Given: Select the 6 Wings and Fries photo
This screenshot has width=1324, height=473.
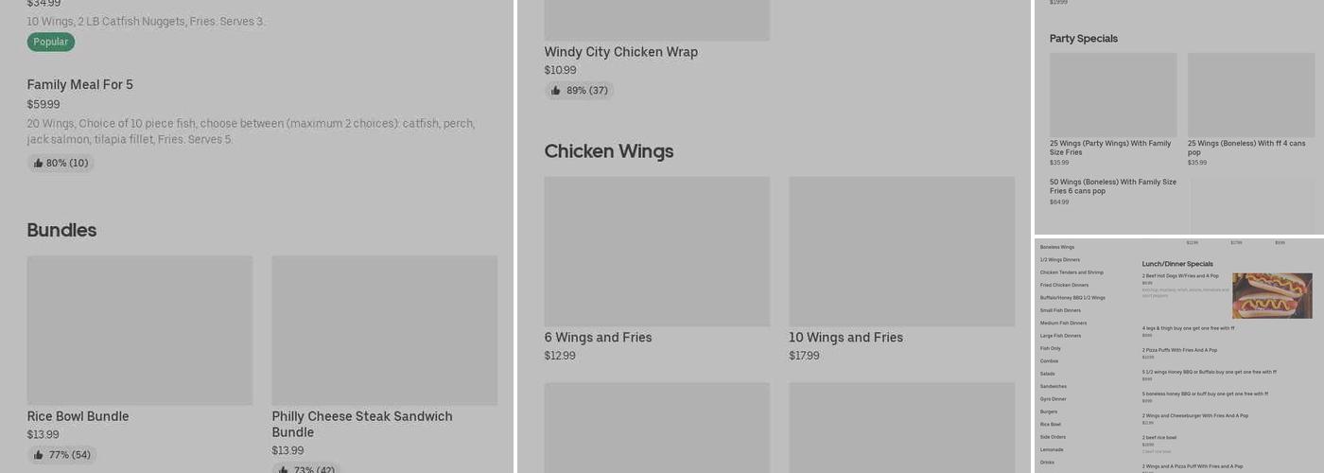Looking at the screenshot, I should (656, 252).
